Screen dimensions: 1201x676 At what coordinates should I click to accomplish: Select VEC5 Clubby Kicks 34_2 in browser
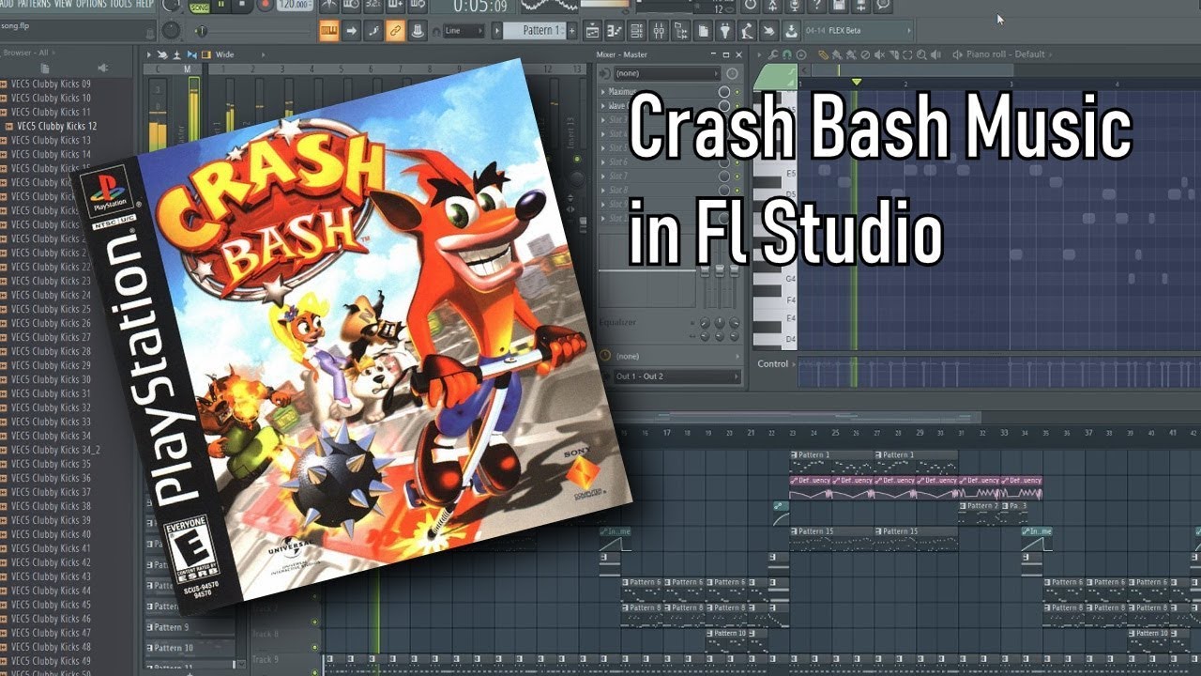pyautogui.click(x=55, y=450)
